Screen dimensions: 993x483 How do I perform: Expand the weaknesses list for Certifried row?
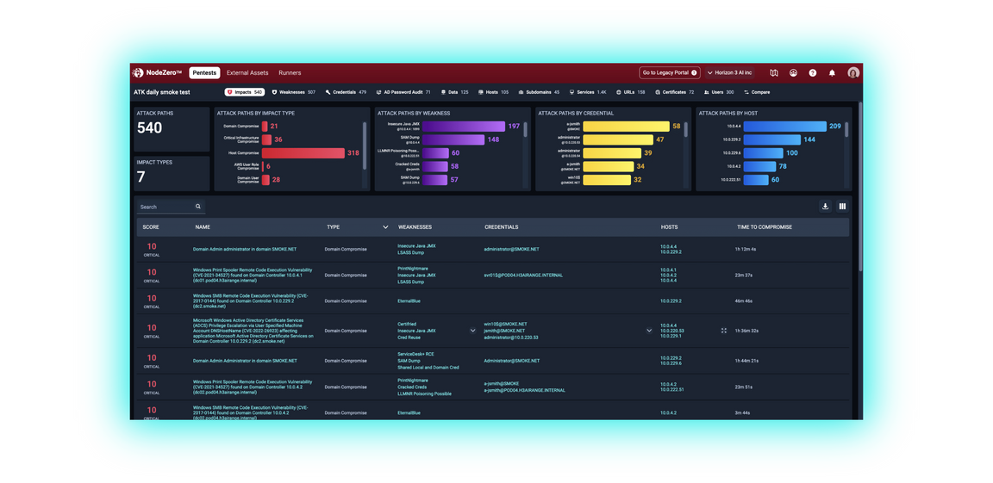pyautogui.click(x=472, y=331)
